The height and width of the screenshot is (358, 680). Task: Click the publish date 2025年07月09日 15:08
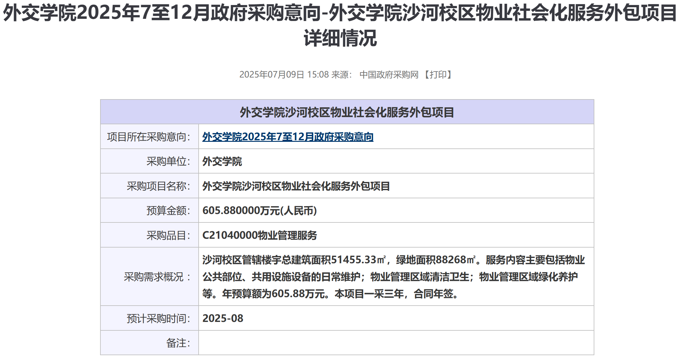(284, 75)
